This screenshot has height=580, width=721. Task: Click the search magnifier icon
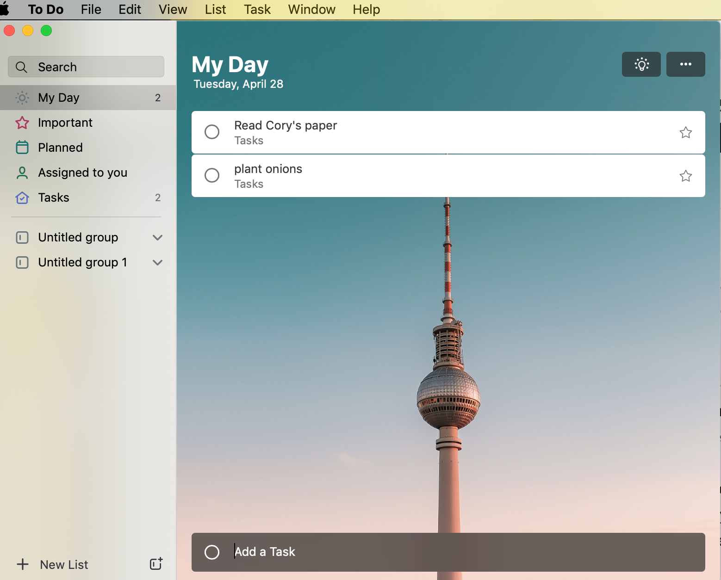[21, 67]
